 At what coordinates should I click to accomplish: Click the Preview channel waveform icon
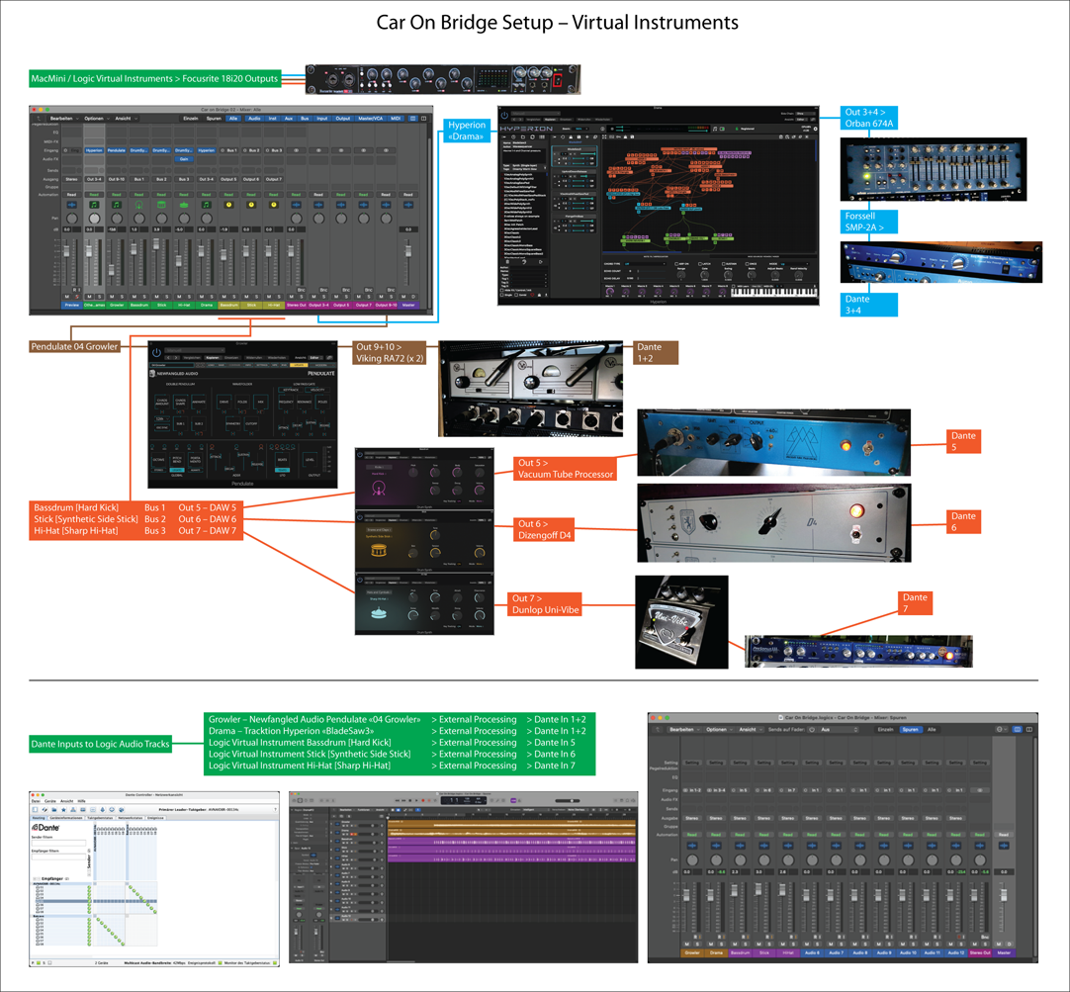71,205
